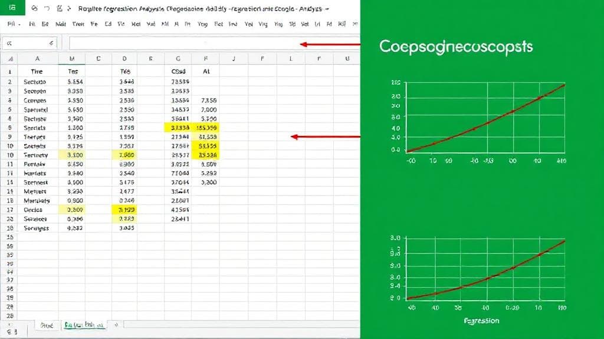Click the new sheet button beside the tabs

pos(116,325)
